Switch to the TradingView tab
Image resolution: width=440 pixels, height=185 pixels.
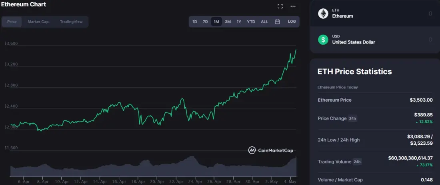71,22
